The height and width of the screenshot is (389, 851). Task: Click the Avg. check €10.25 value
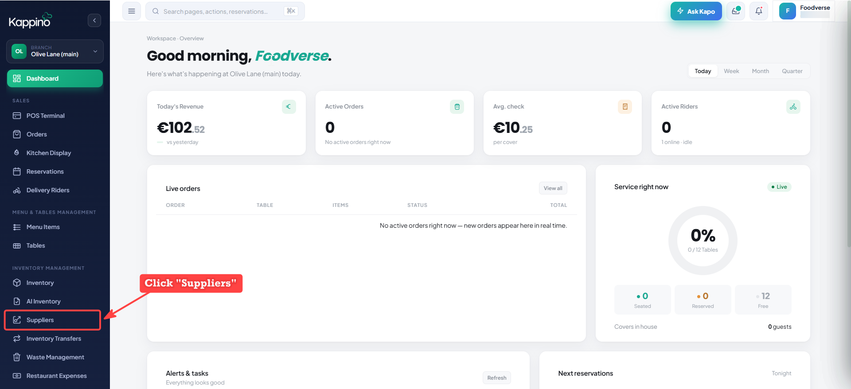[x=513, y=128]
